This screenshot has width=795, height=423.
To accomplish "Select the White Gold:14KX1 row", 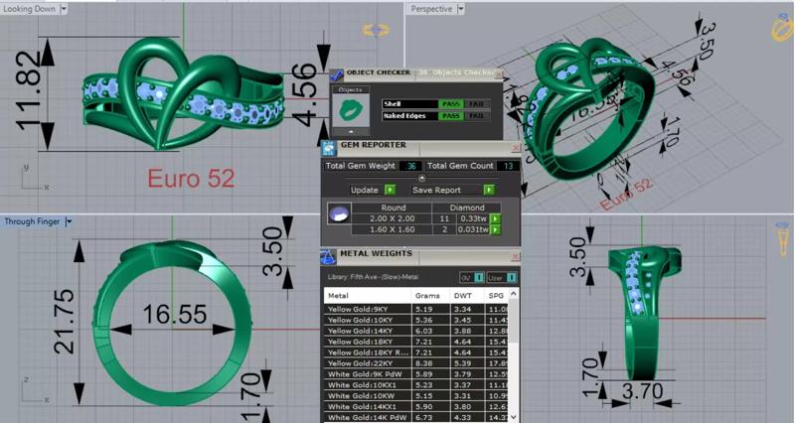I will tap(416, 407).
